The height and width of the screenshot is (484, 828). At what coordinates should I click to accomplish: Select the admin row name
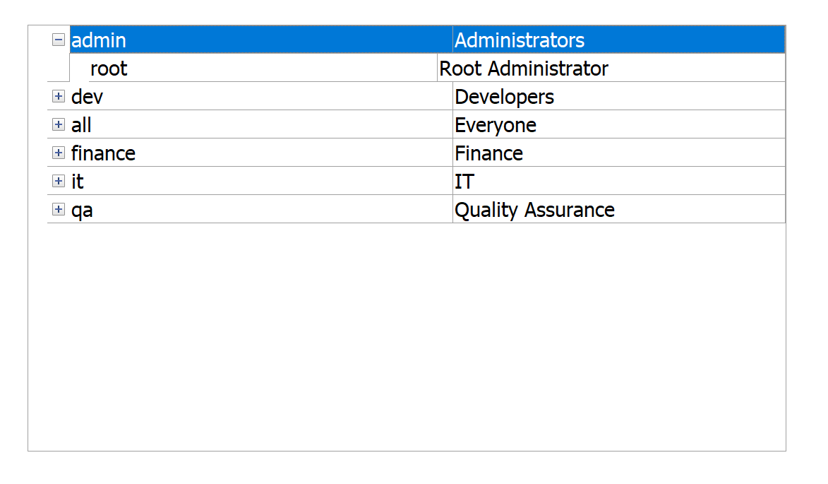pos(99,40)
